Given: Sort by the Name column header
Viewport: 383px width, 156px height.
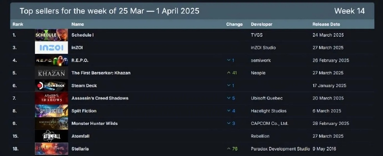Looking at the screenshot, I should pyautogui.click(x=78, y=24).
